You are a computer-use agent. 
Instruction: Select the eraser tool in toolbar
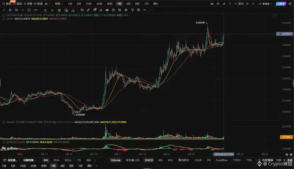pyautogui.click(x=101, y=10)
